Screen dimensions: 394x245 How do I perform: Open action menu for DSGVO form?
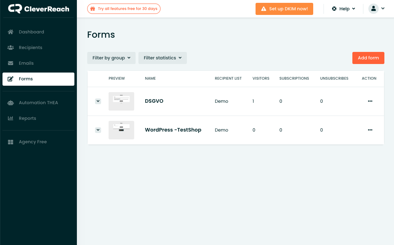[370, 101]
